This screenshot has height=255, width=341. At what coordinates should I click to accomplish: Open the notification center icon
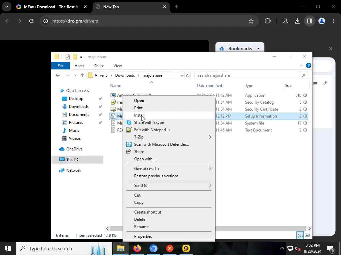[331, 248]
